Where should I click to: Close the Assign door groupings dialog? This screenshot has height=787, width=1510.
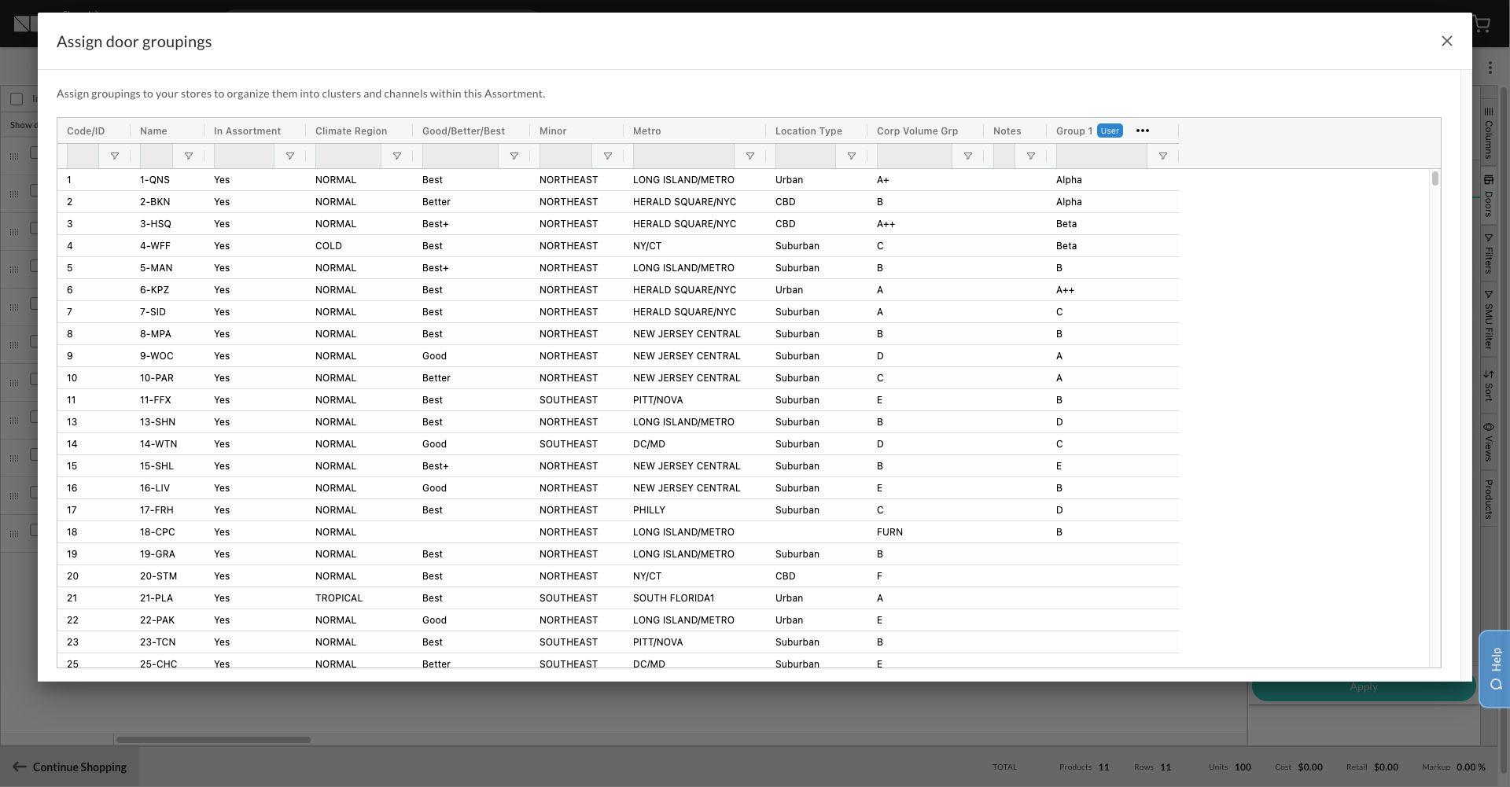[1446, 41]
